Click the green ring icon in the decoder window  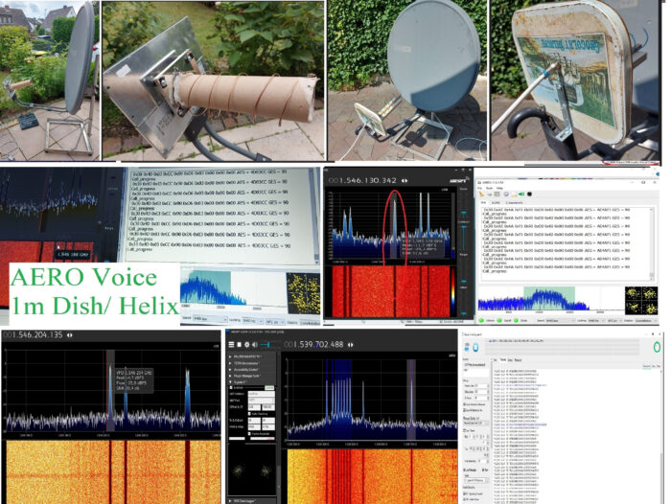click(x=657, y=347)
